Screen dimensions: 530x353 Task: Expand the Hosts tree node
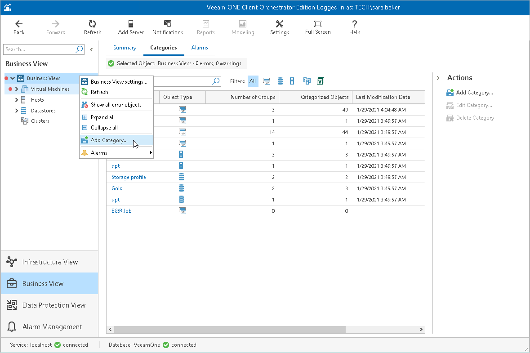click(x=17, y=100)
